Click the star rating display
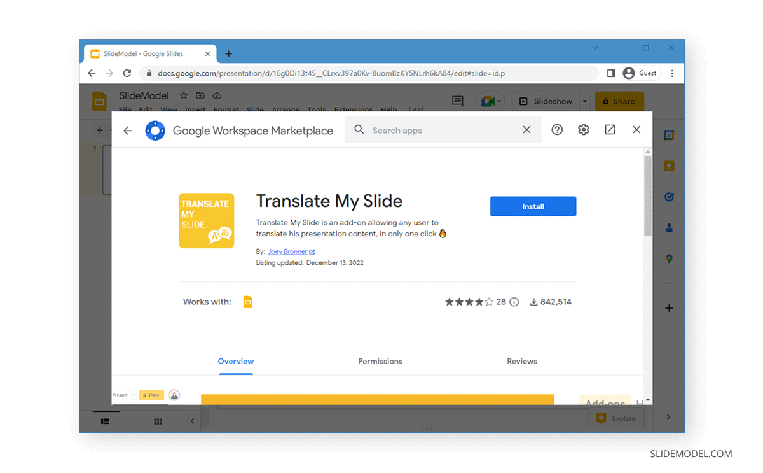Screen dimensions: 763x473 point(469,302)
